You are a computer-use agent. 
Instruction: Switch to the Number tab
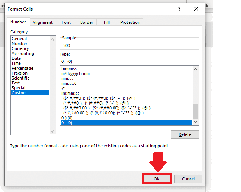[x=18, y=22]
